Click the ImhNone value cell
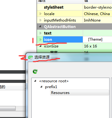112x118 pixels. 98,20
